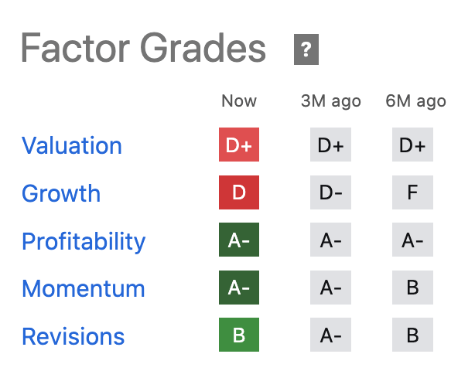Viewport: 475px width, 388px height.
Task: Open the Revisions factor link
Action: [73, 337]
